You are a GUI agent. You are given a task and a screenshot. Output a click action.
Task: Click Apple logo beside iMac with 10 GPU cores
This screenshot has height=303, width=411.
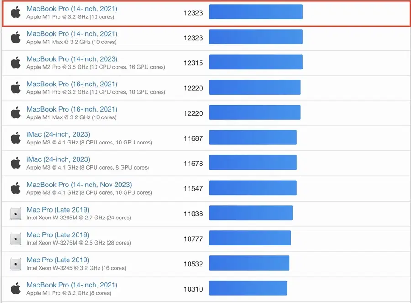16,138
